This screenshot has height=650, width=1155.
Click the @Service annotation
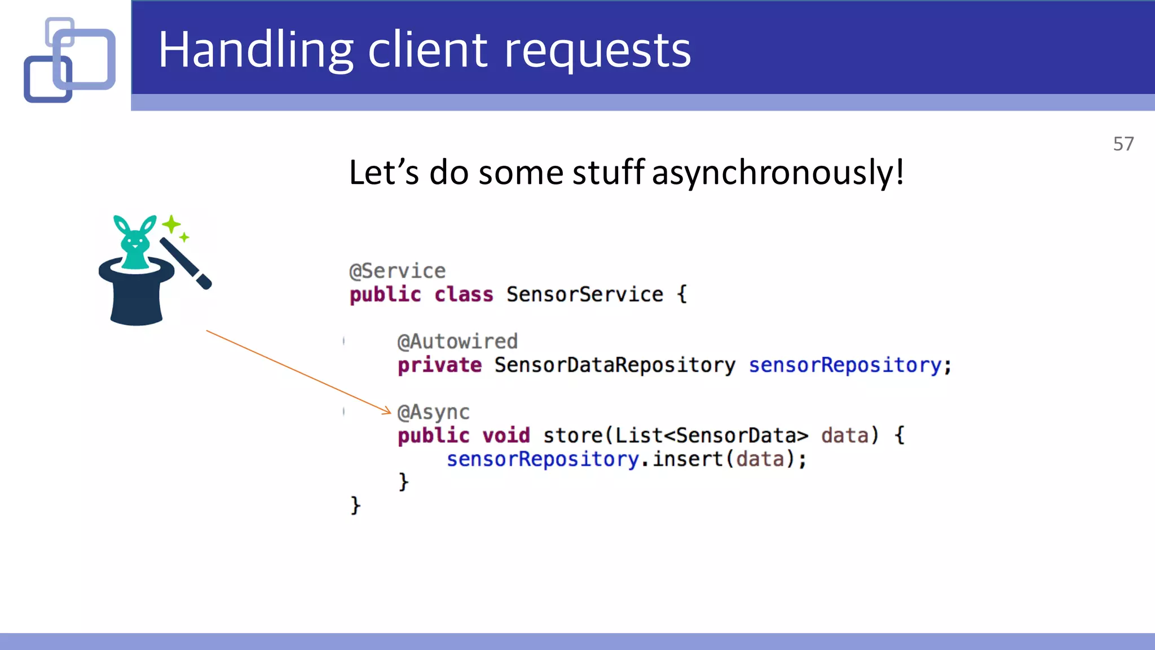point(398,271)
